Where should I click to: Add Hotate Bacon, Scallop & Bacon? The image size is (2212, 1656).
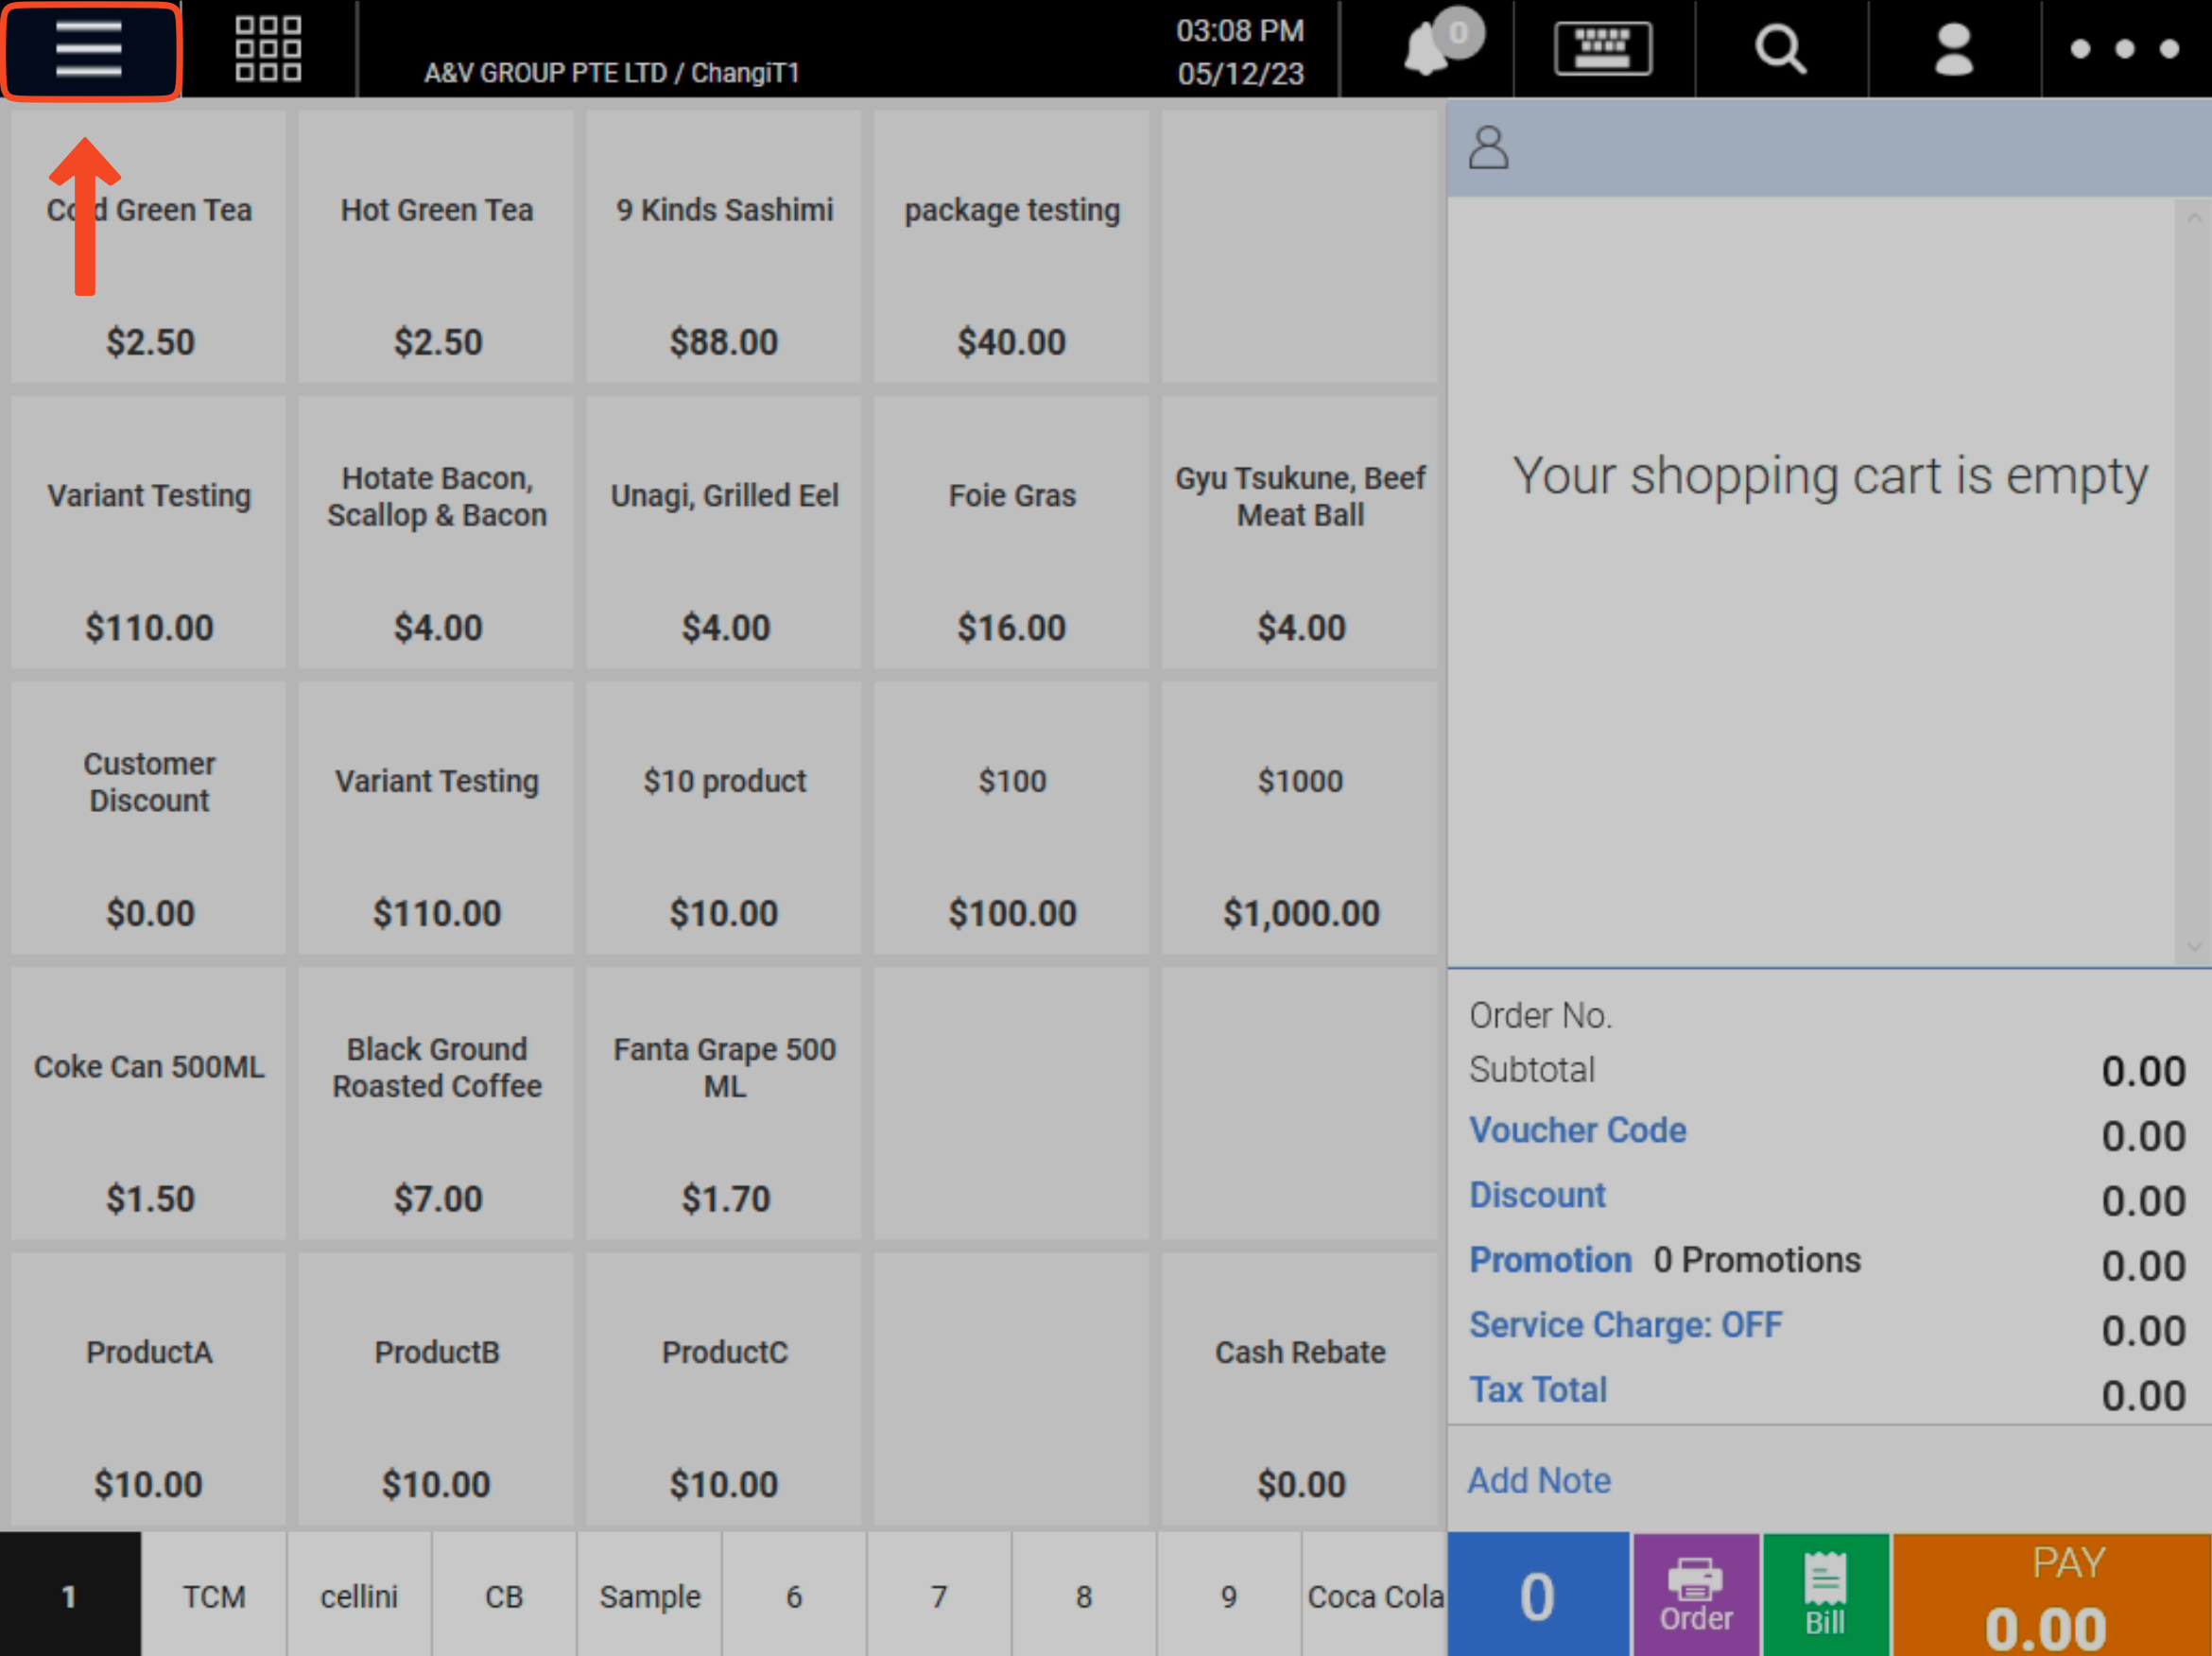[x=436, y=532]
